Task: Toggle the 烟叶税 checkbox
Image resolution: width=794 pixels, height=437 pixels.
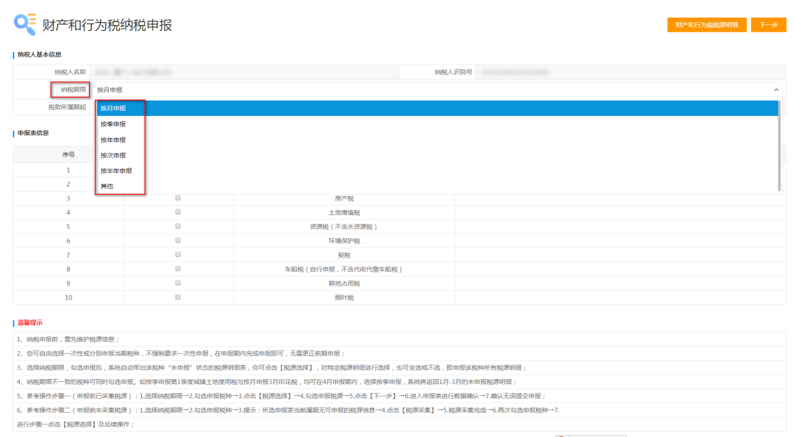Action: 178,297
